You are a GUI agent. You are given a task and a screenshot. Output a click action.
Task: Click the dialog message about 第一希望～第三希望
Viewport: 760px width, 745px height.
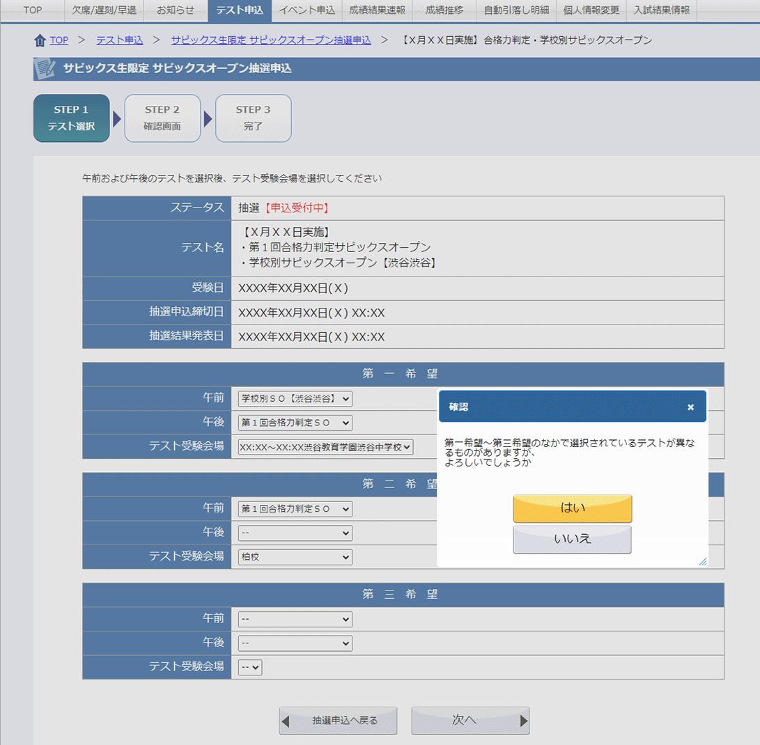570,453
